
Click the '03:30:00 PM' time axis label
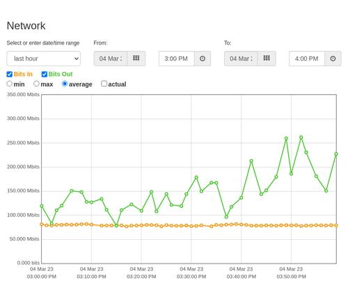[191, 277]
